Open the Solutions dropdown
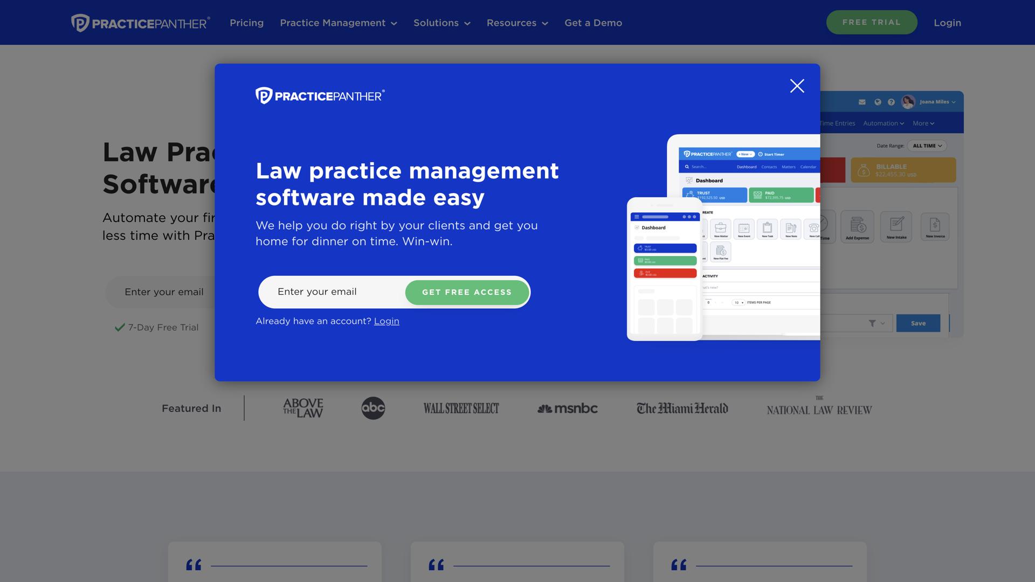 441,23
